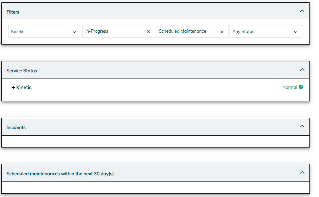The image size is (319, 197).
Task: Click the green Normal checkmark icon
Action: coord(301,87)
